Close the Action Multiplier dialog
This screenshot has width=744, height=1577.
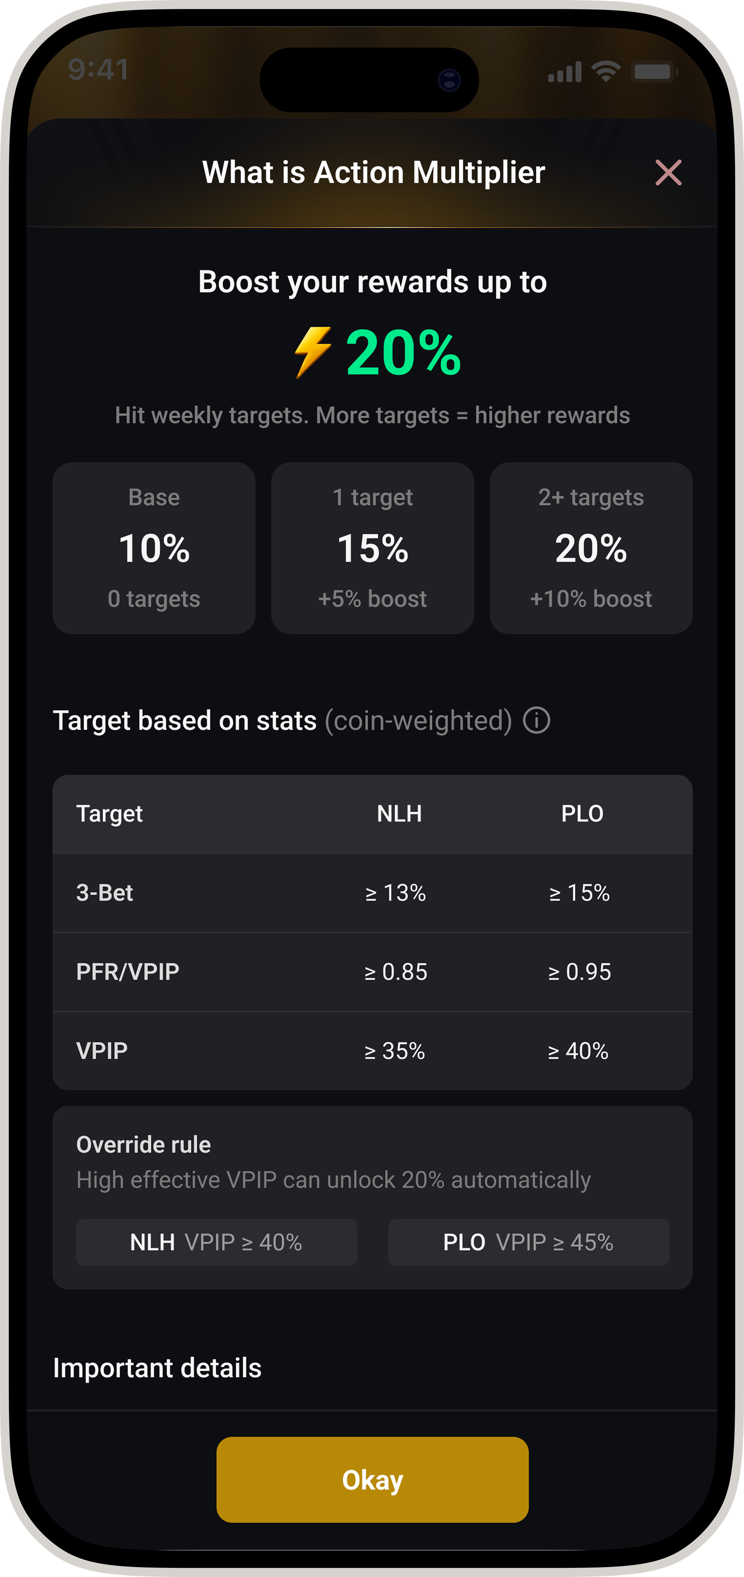coord(668,173)
